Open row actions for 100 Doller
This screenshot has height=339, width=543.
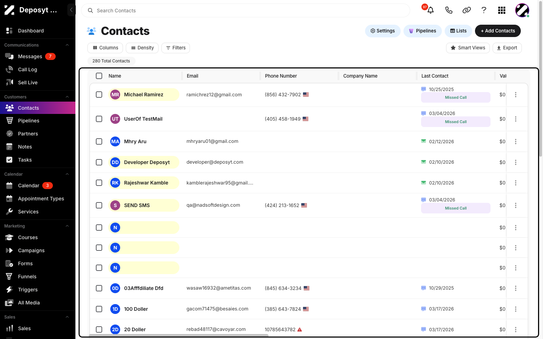click(516, 309)
